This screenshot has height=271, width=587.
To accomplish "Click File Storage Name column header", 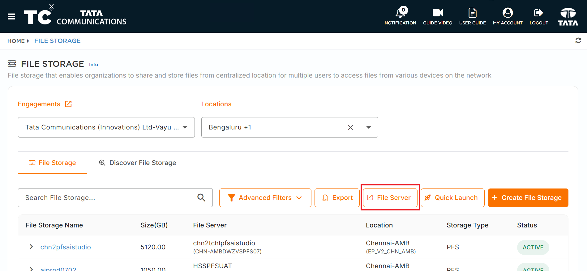I will 54,225.
